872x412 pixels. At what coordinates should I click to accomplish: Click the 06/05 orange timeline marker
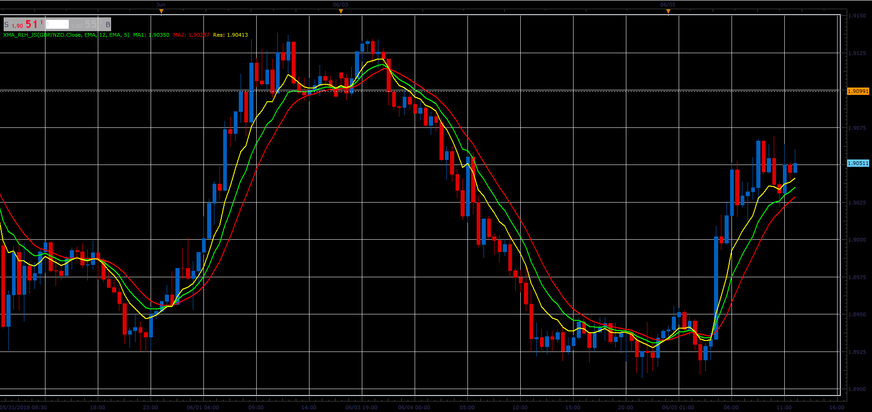(x=668, y=11)
